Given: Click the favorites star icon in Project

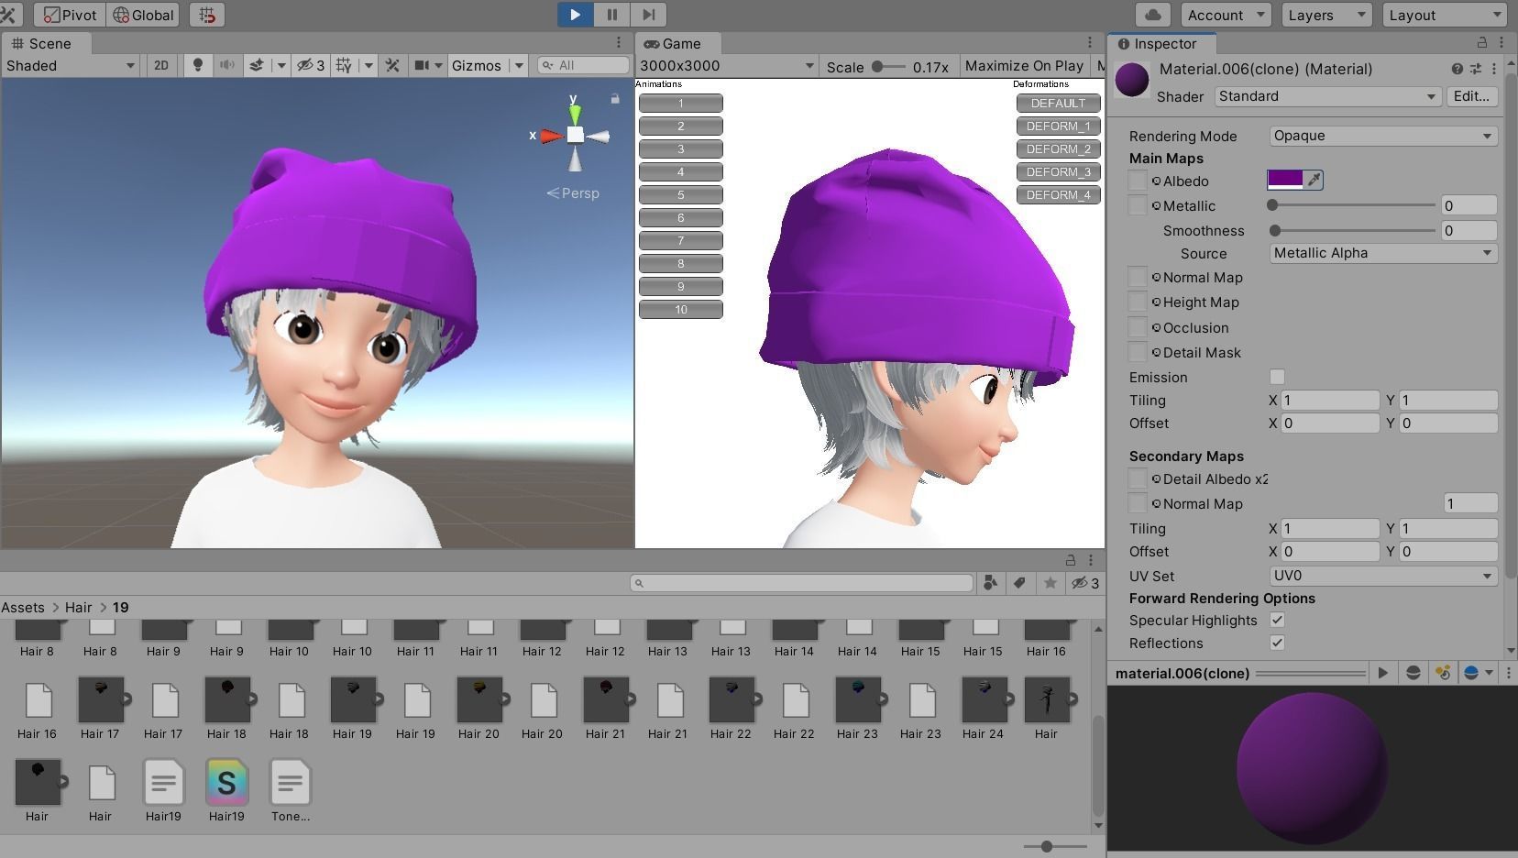Looking at the screenshot, I should pyautogui.click(x=1050, y=583).
